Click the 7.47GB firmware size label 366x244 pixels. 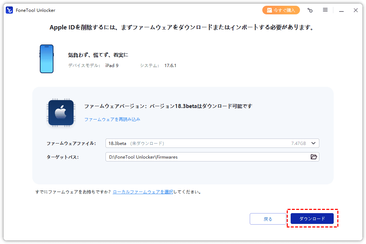point(299,144)
